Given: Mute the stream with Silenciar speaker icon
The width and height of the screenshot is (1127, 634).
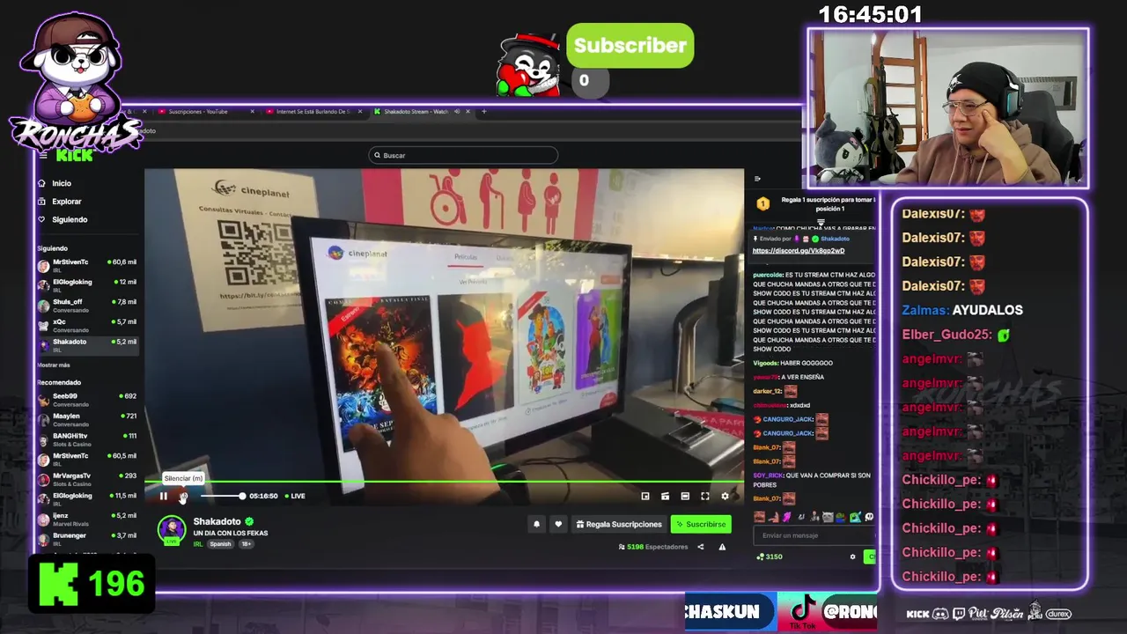Looking at the screenshot, I should (x=183, y=497).
